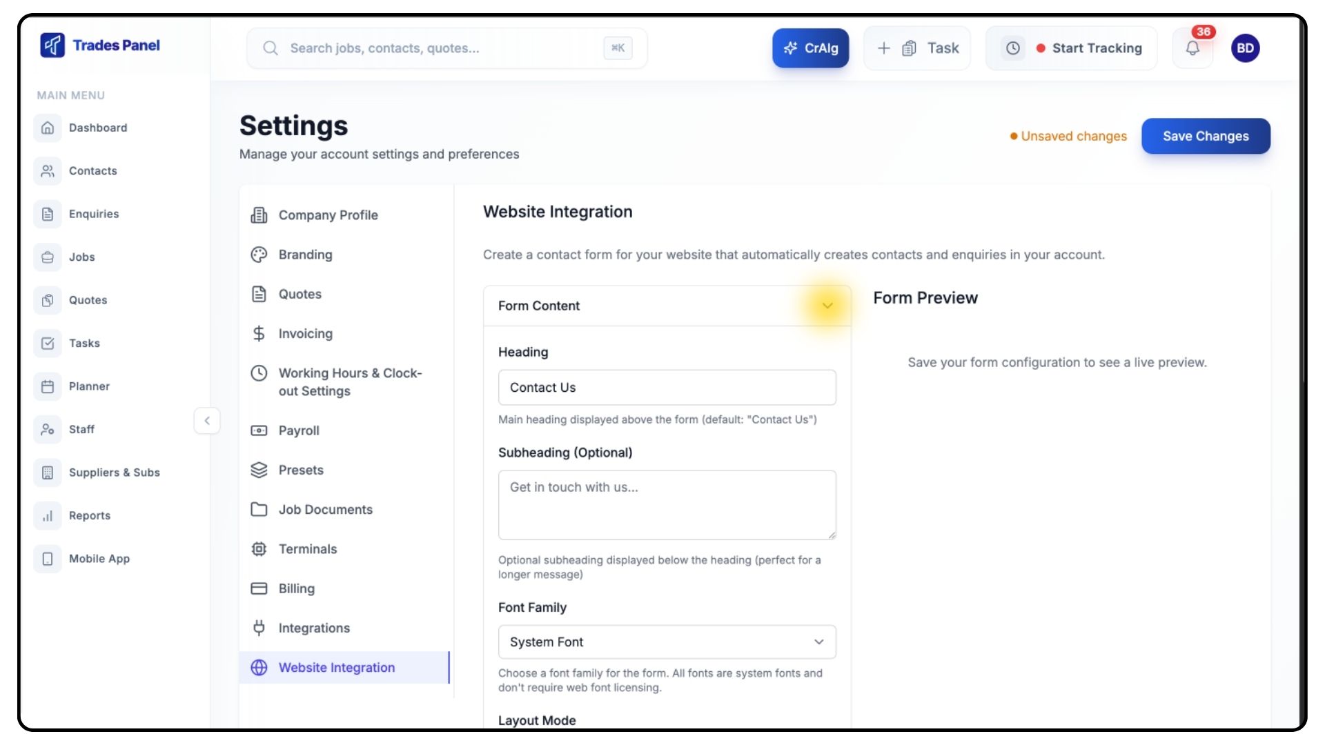This screenshot has height=745, width=1325.
Task: Open the CrAIg assistant button
Action: (x=810, y=48)
